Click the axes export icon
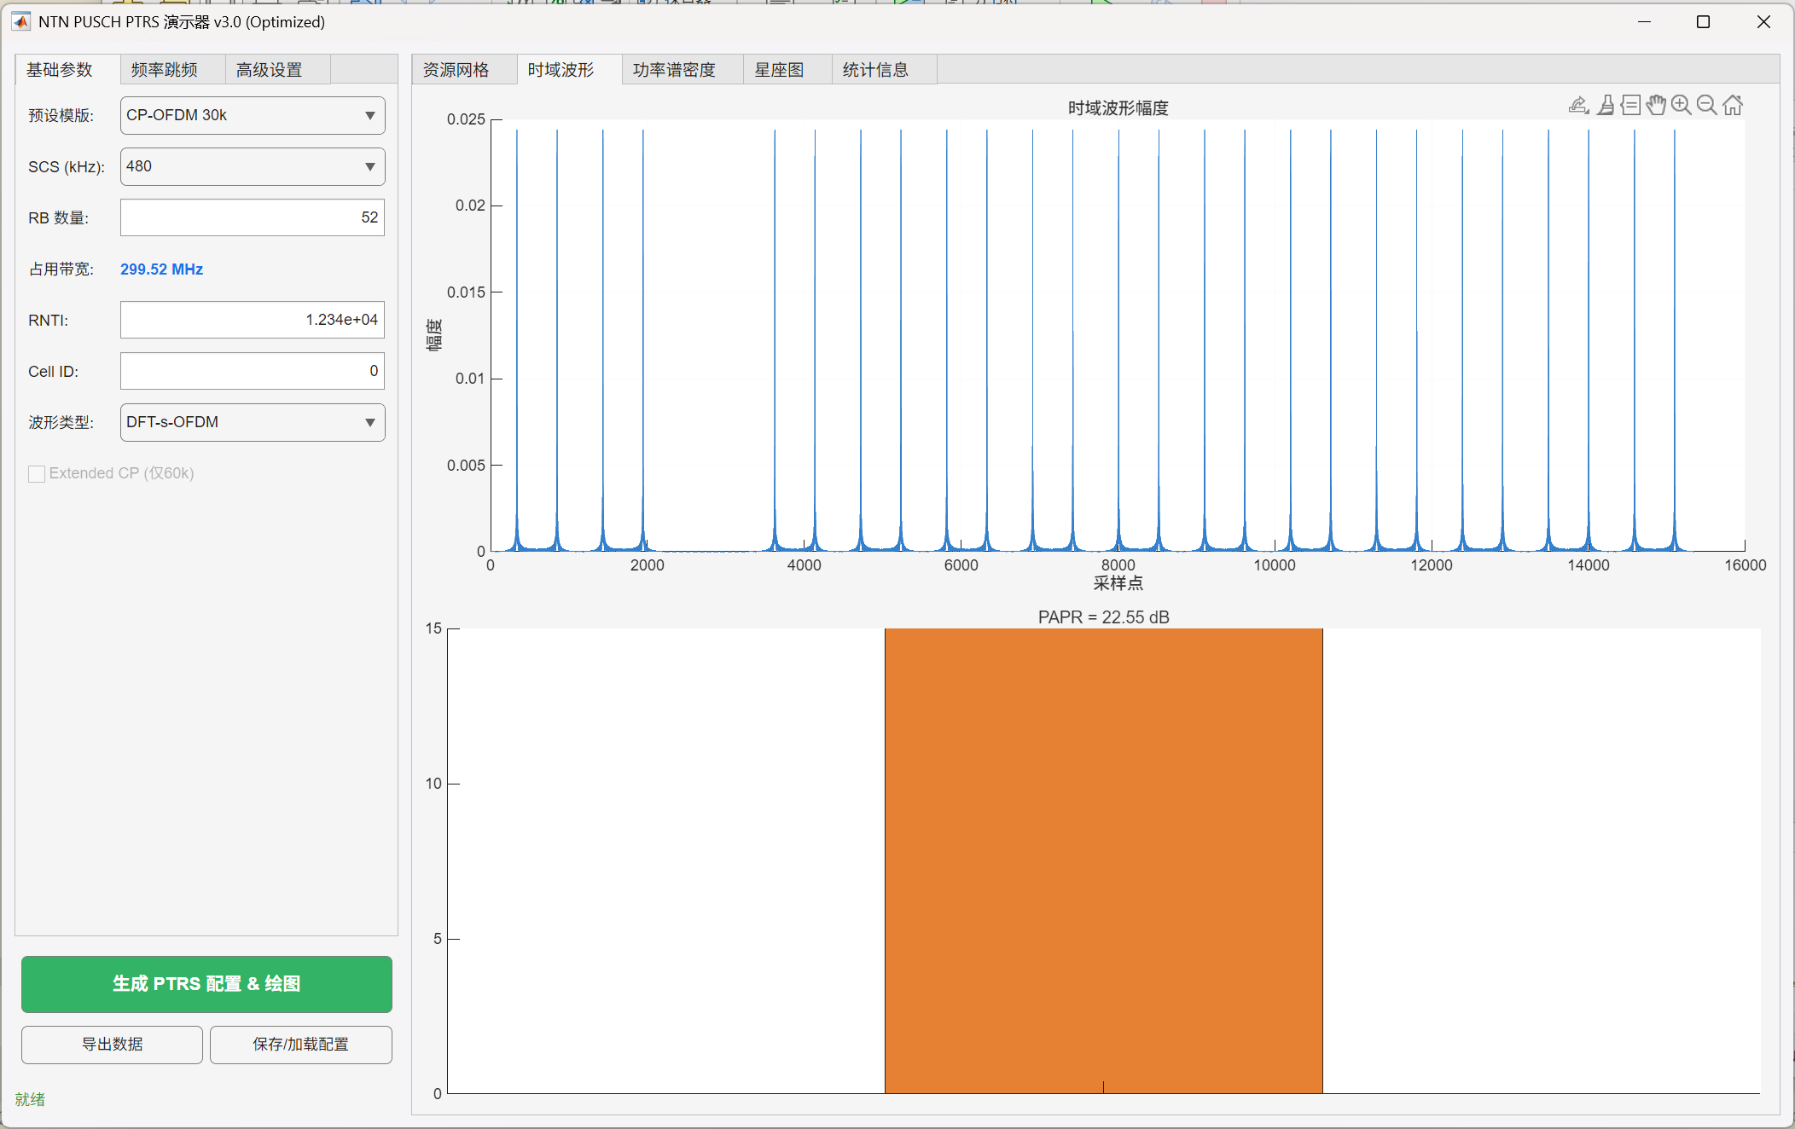Viewport: 1795px width, 1129px height. coord(1578,105)
